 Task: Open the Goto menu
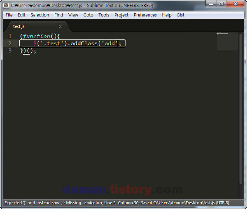click(88, 15)
